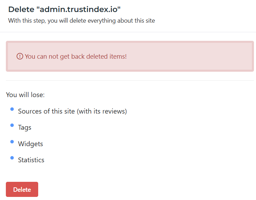
Task: Select the Widgets list item
Action: click(31, 144)
